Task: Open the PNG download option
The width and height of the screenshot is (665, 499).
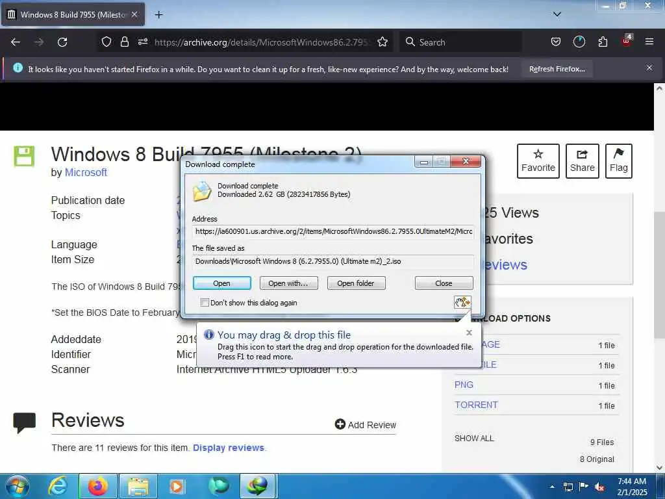Action: (464, 385)
